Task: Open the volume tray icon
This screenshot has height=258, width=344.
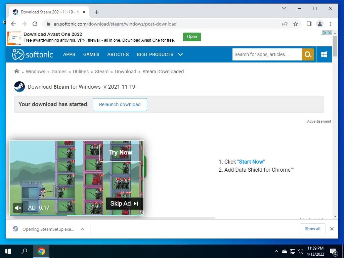Action: [x=301, y=251]
